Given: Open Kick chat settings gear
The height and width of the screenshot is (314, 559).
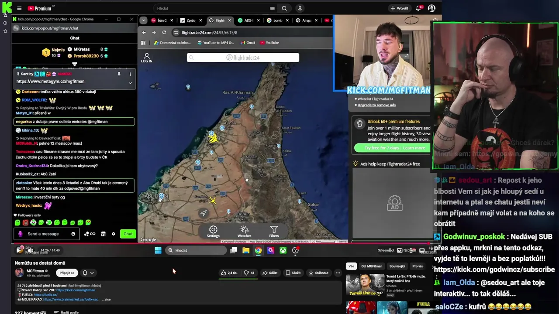Looking at the screenshot, I should coord(113,234).
